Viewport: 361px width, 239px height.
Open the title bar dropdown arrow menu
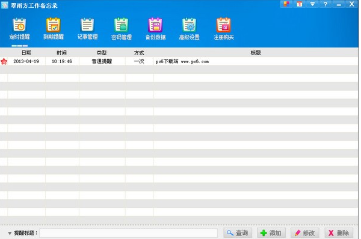tap(312, 4)
